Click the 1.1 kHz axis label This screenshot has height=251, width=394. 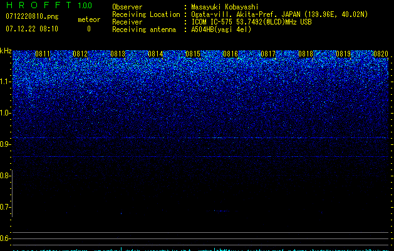tap(6, 82)
